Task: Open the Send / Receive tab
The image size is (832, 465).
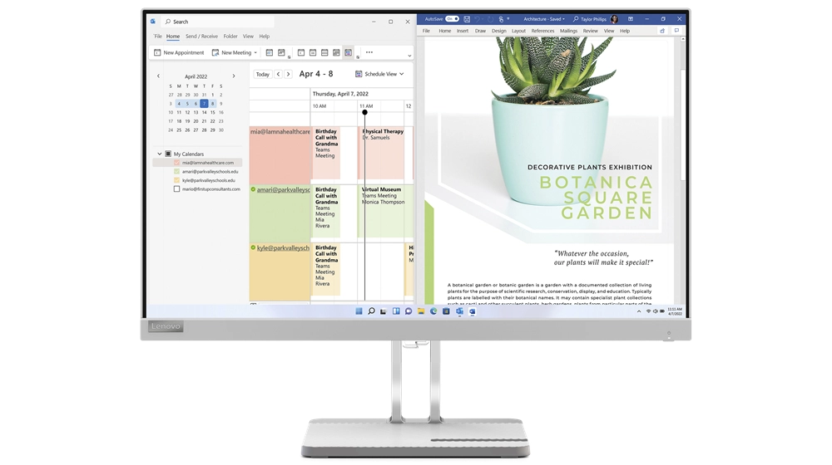Action: point(201,37)
